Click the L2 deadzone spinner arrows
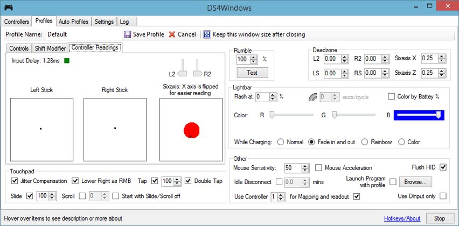 [x=345, y=59]
